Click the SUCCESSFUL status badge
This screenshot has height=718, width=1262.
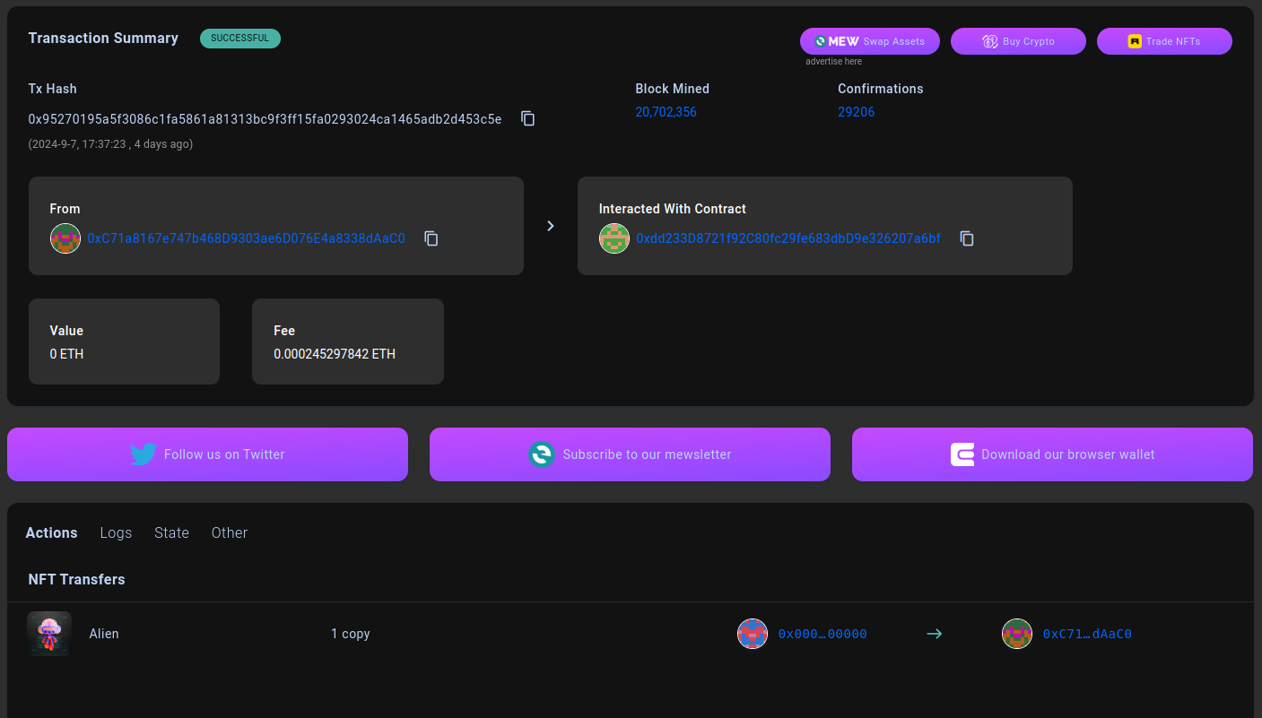point(239,38)
